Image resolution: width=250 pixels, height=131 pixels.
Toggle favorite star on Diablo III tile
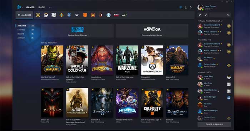click(x=43, y=90)
